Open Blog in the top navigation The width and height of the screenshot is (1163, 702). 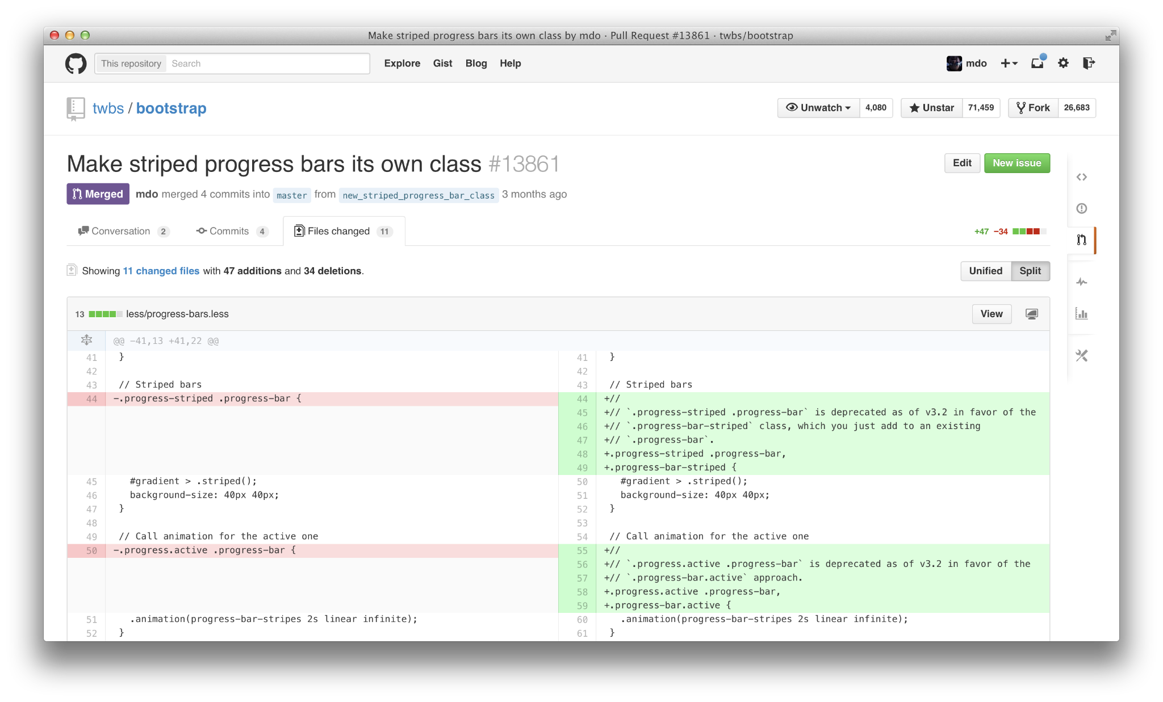476,64
